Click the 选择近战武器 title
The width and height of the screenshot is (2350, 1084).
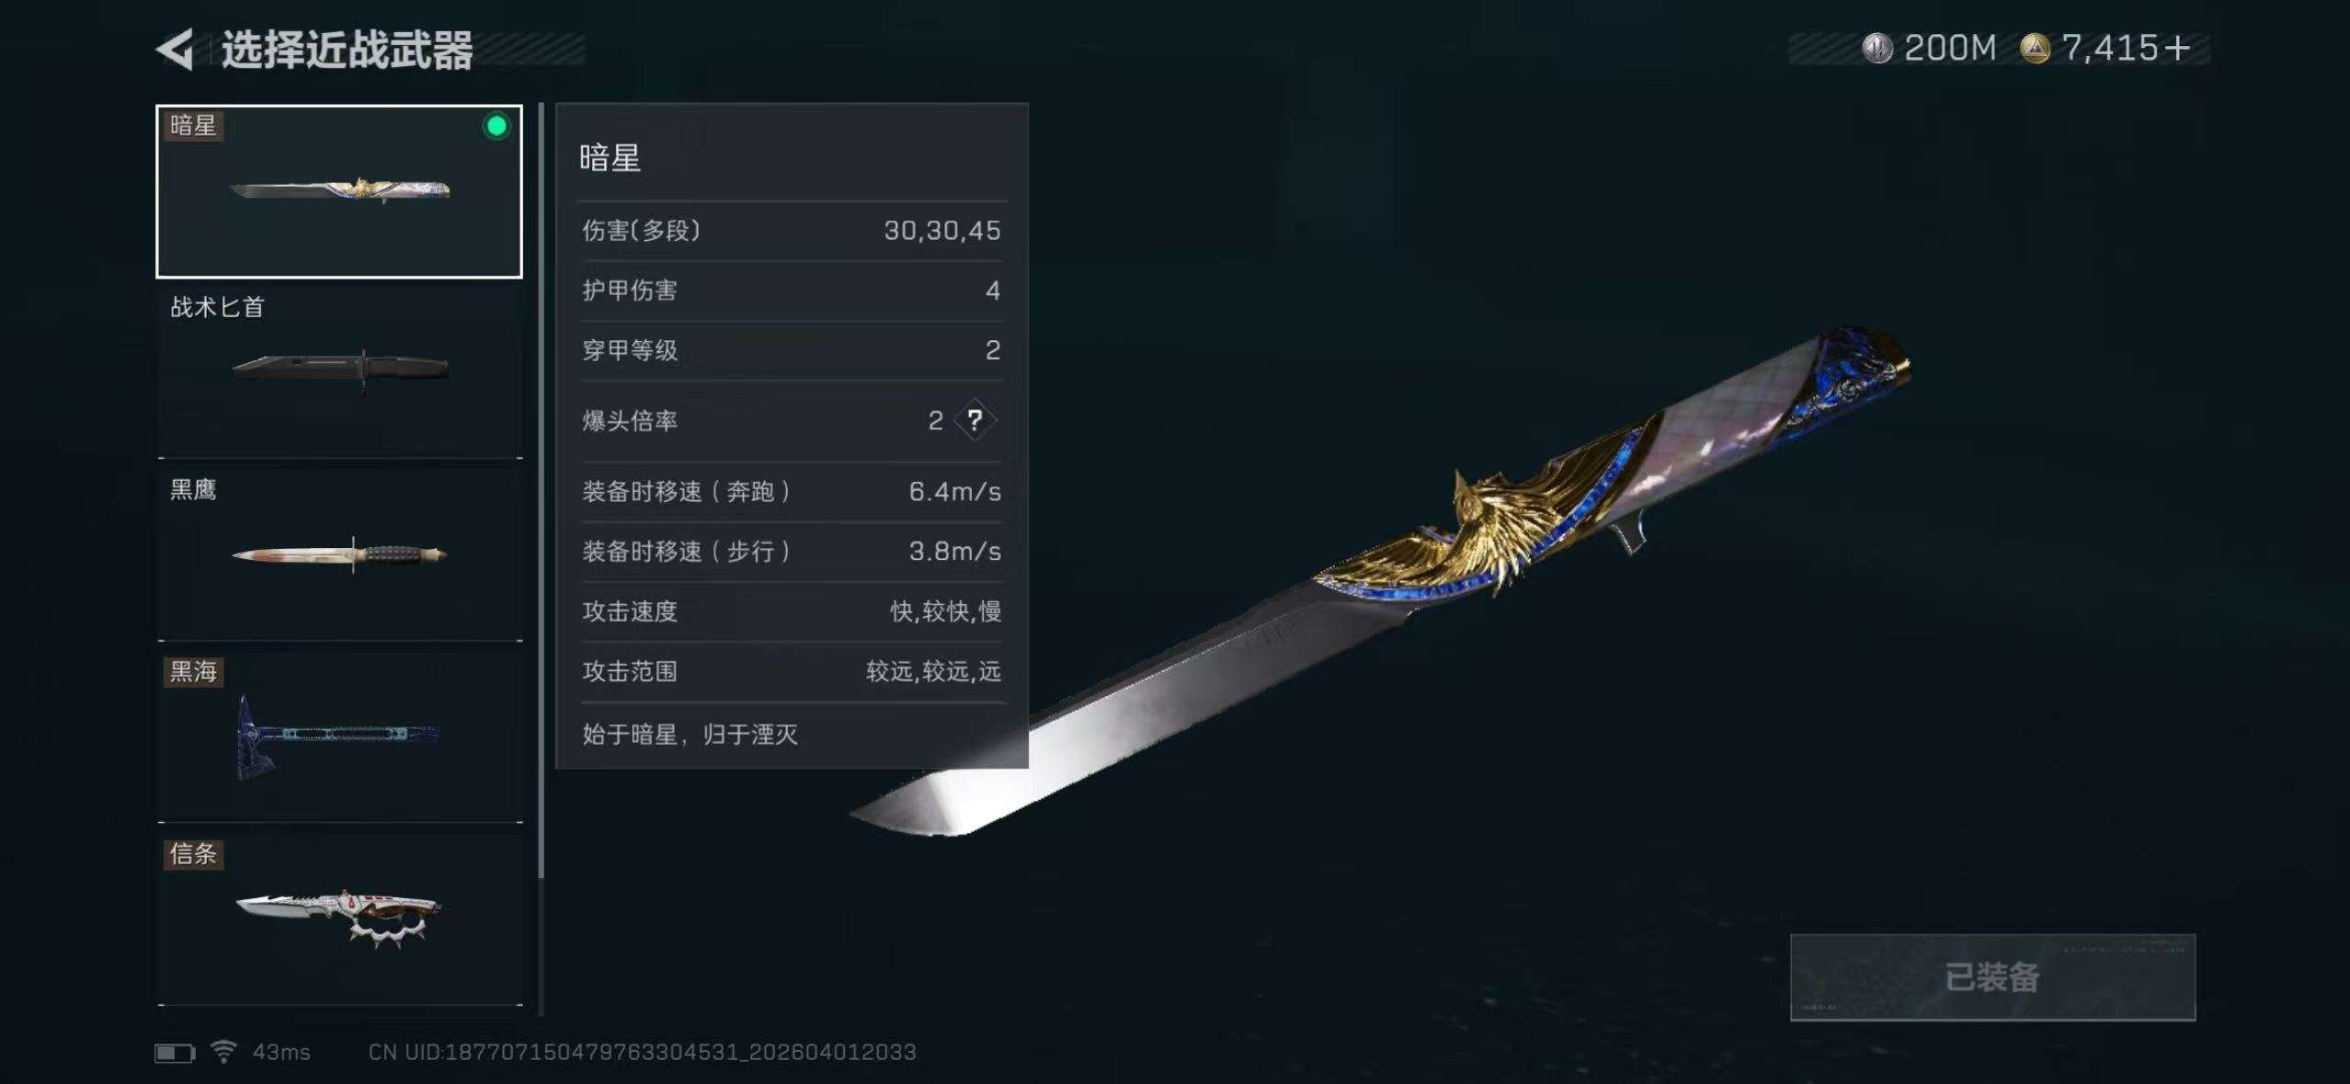347,50
